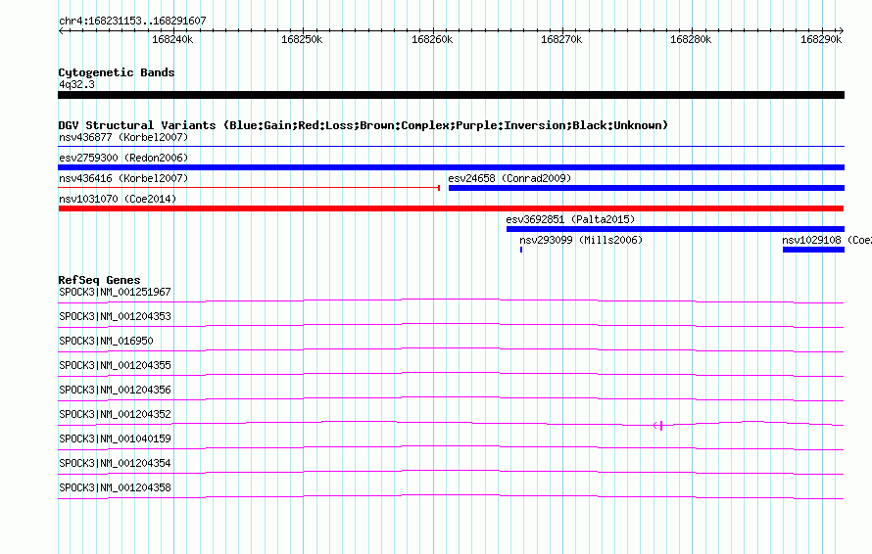Select transcript SPOCK3|NM_016950
The image size is (872, 554).
coord(106,342)
